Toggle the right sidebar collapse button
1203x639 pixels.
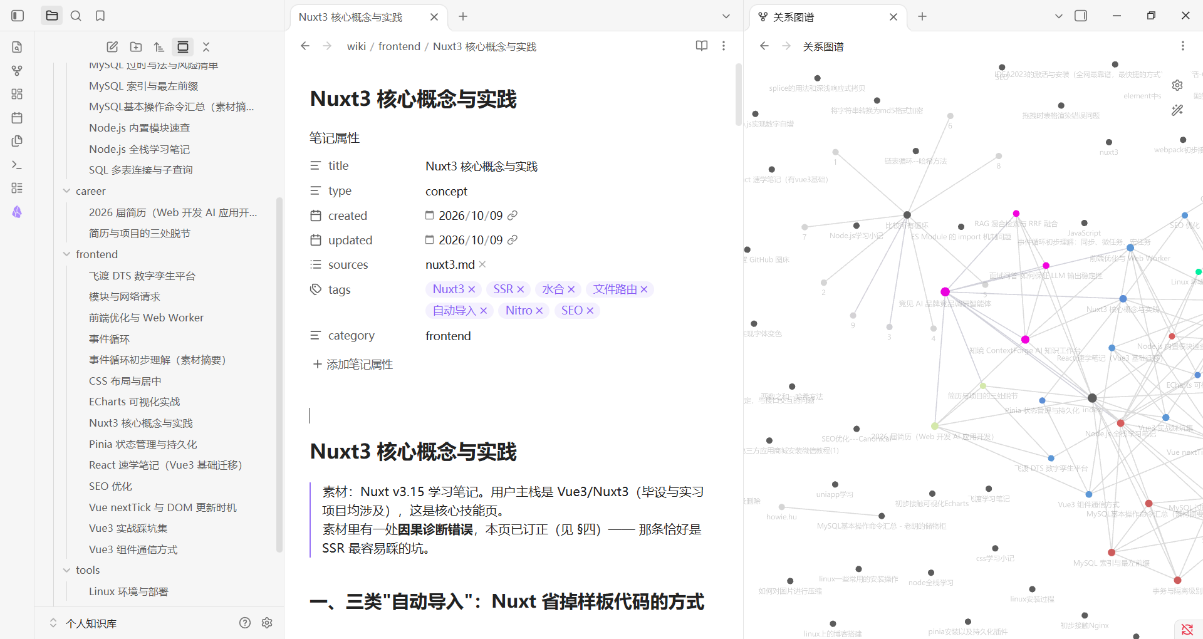[1081, 16]
